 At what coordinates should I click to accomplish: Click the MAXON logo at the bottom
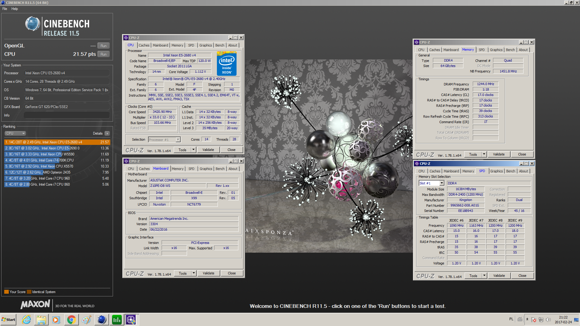[35, 304]
